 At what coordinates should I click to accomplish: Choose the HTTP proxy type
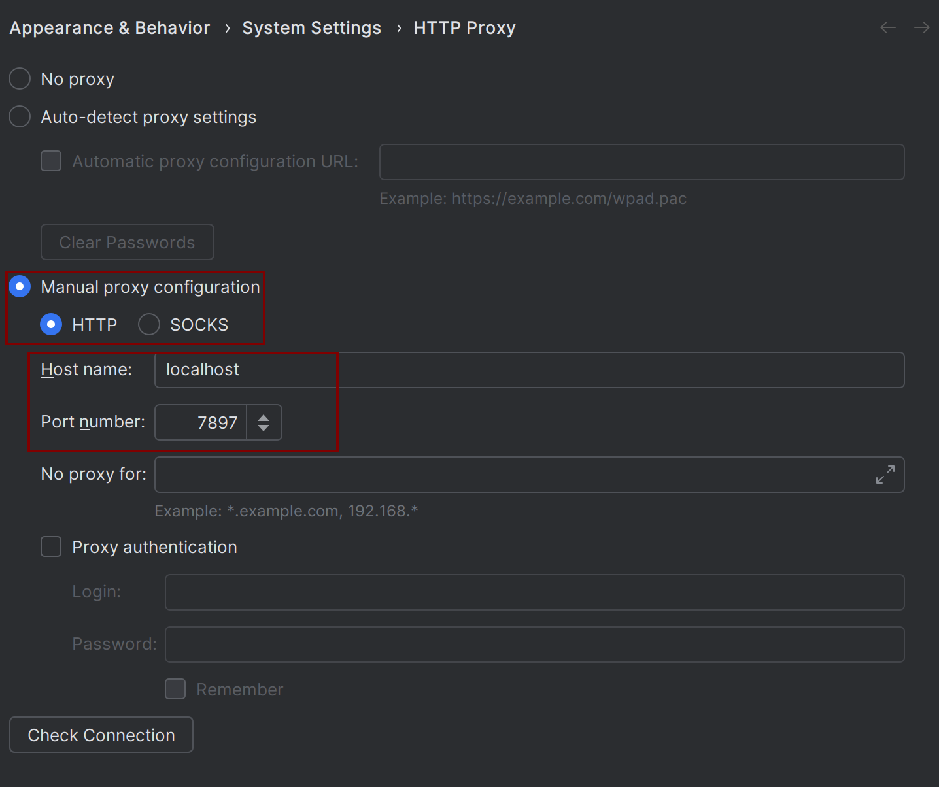[51, 325]
